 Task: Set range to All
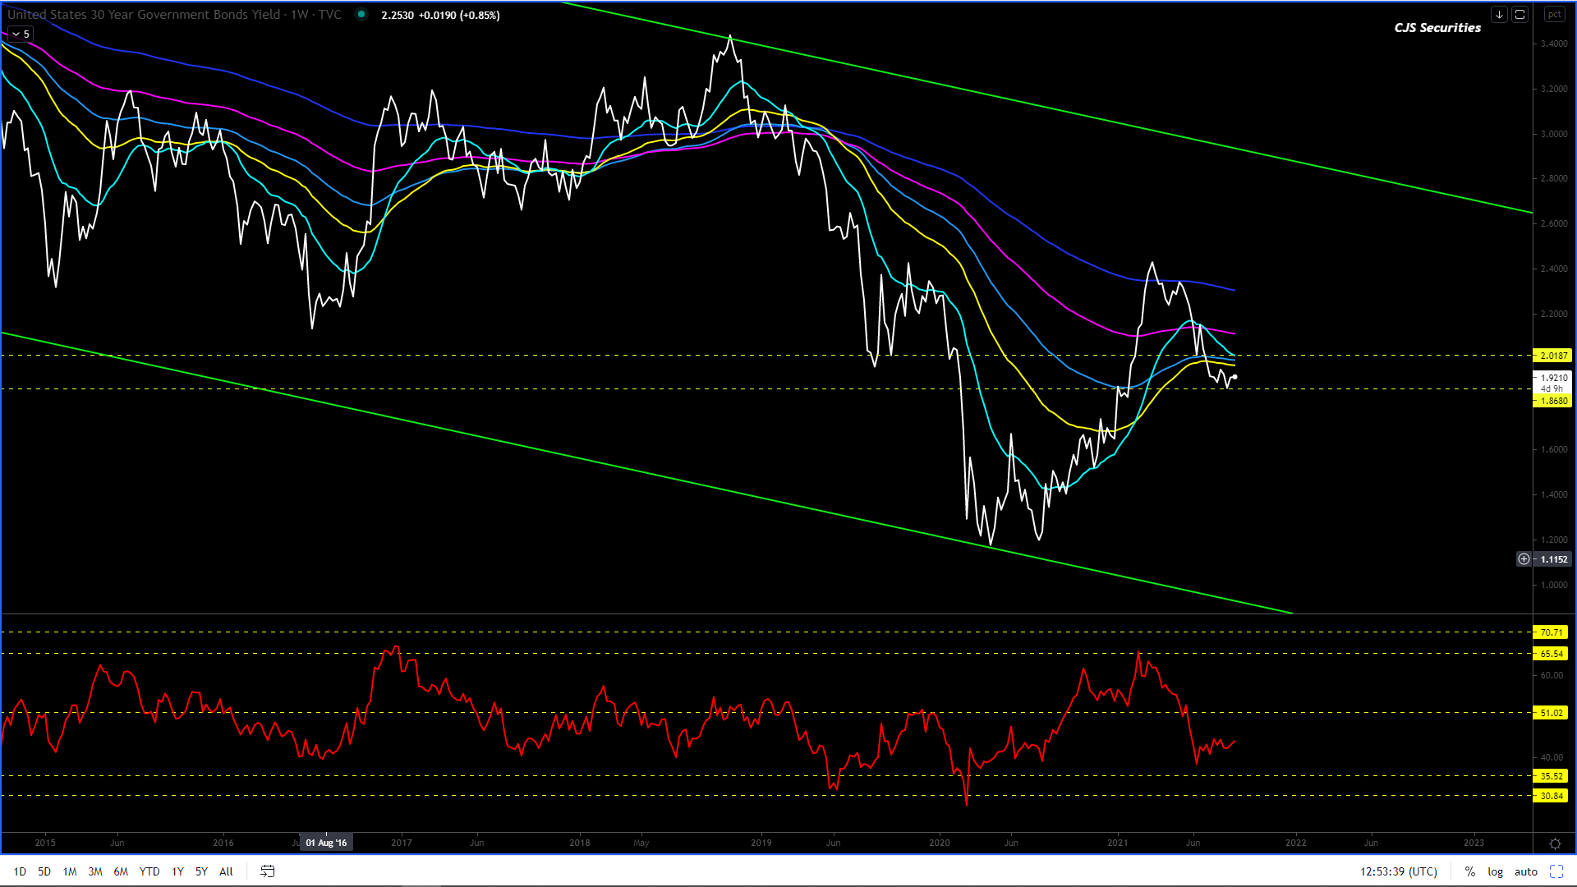tap(226, 871)
